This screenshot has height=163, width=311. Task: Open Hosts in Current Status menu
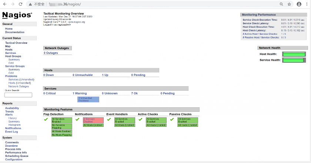9,49
